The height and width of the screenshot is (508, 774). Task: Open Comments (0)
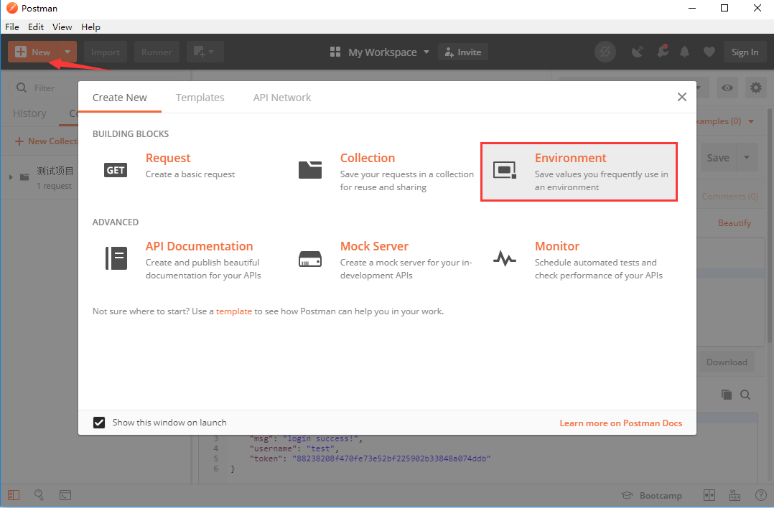click(x=730, y=197)
